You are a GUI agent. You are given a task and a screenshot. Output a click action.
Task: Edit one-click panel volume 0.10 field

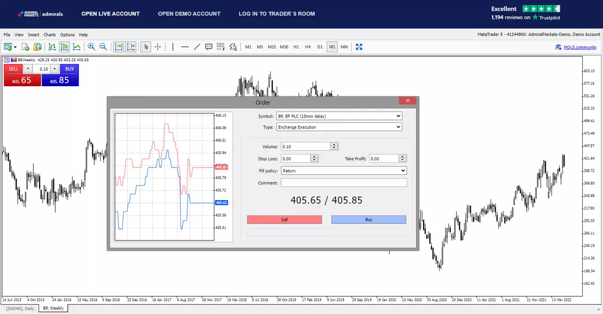(x=41, y=69)
